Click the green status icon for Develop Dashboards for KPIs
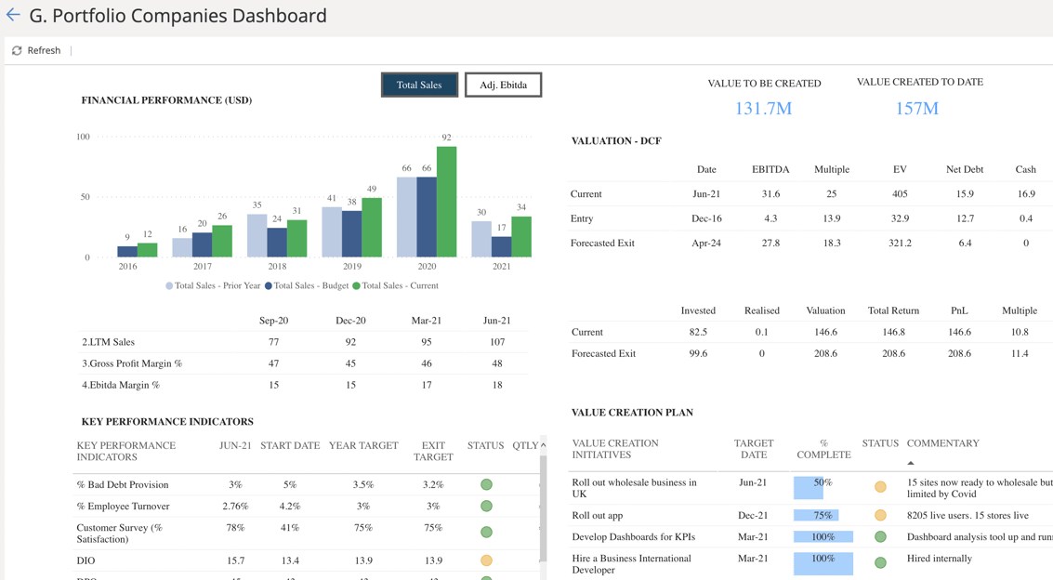The width and height of the screenshot is (1053, 580). coord(879,535)
